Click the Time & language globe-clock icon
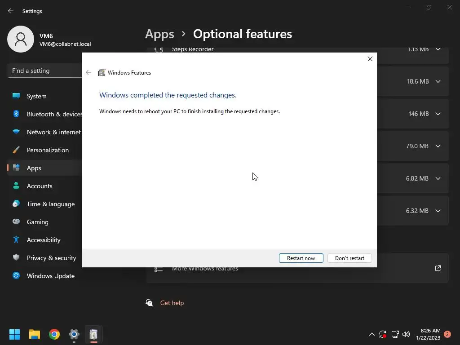This screenshot has height=345, width=460. point(16,203)
